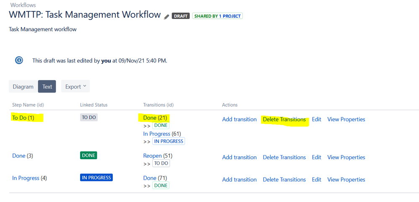Image resolution: width=419 pixels, height=202 pixels.
Task: Open the Workflows breadcrumb link
Action: click(x=23, y=5)
